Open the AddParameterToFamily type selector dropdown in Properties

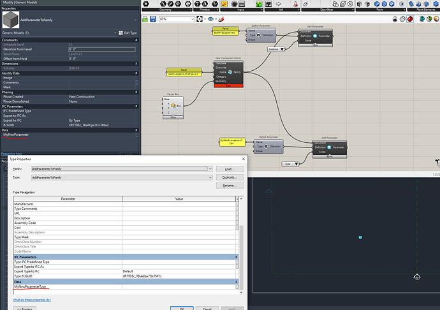point(136,20)
